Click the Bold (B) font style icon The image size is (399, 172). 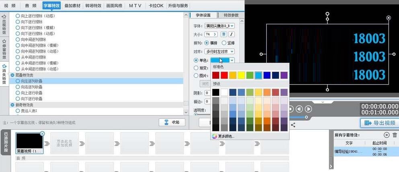click(224, 34)
